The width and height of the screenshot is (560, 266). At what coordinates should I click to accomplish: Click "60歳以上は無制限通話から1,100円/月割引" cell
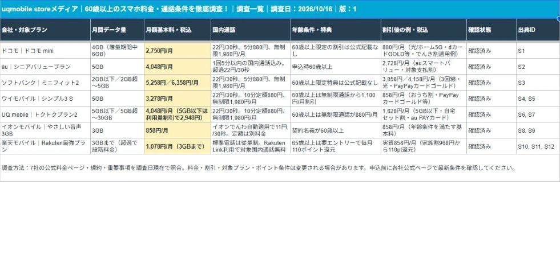click(x=335, y=99)
